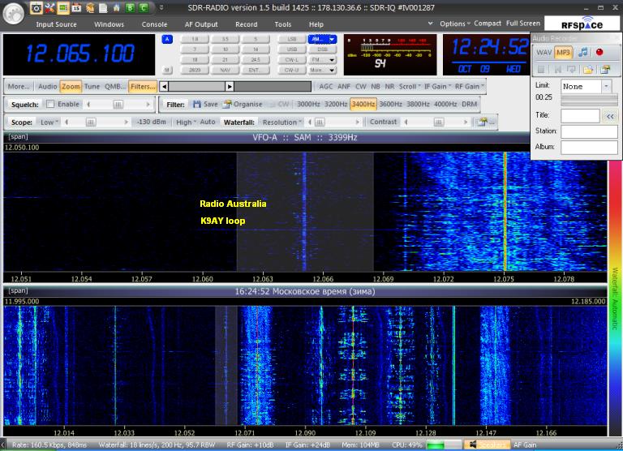The image size is (623, 451).
Task: Click the green 'B' icon in quick toolbar
Action: click(130, 7)
